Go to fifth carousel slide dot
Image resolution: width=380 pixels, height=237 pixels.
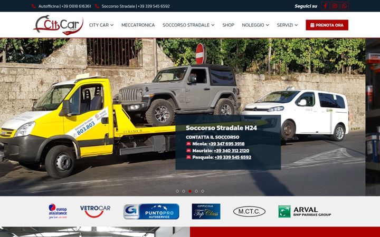click(202, 191)
